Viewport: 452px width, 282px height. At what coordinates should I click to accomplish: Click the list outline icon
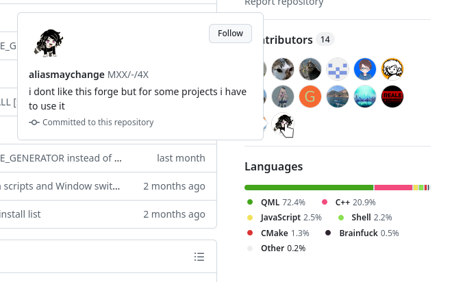(199, 257)
